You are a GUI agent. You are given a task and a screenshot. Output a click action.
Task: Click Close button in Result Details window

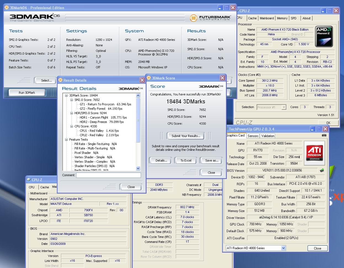tap(131, 187)
